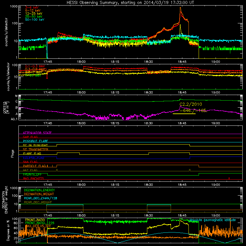Select the C2.2/2010 flare annotation
This screenshot has width=246, height=246.
point(191,104)
